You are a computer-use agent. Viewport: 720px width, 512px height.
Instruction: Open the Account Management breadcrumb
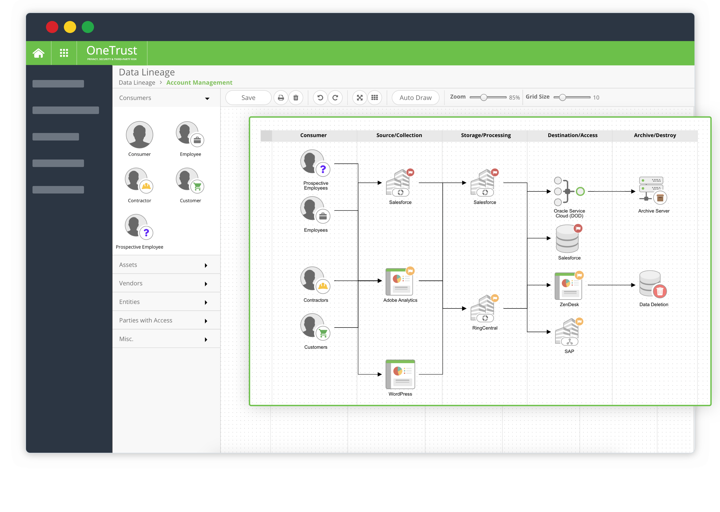click(x=199, y=82)
